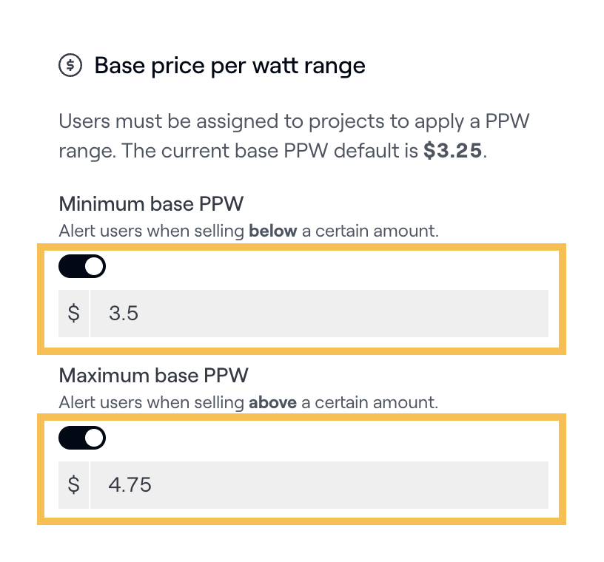The image size is (604, 562).
Task: Click the Base price per watt range heading
Action: (x=229, y=66)
